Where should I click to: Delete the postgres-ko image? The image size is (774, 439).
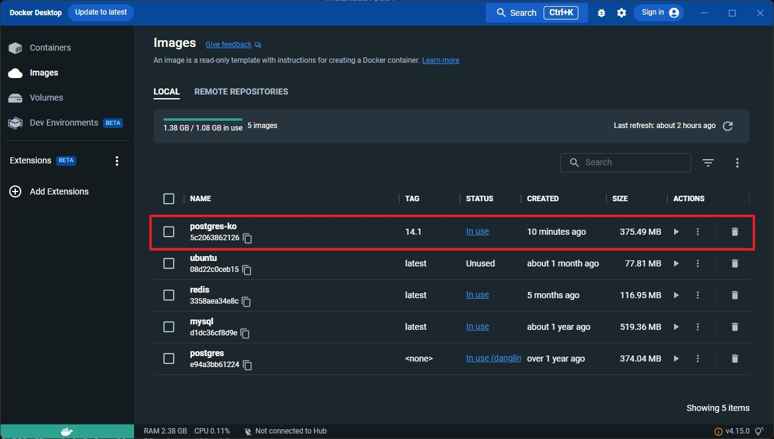coord(734,232)
